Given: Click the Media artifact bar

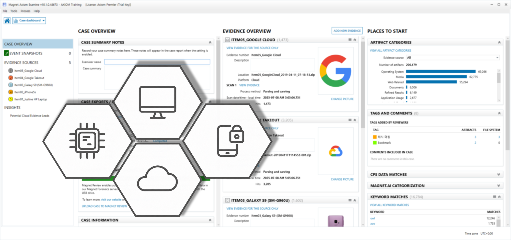Looking at the screenshot, I should [436, 77].
